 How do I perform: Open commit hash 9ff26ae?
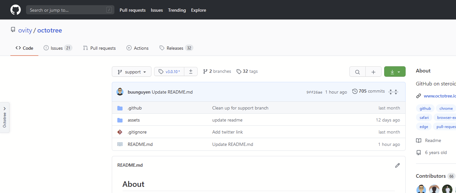pos(314,92)
